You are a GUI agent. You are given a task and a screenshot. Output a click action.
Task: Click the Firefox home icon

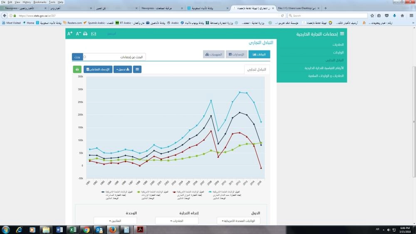click(402, 15)
